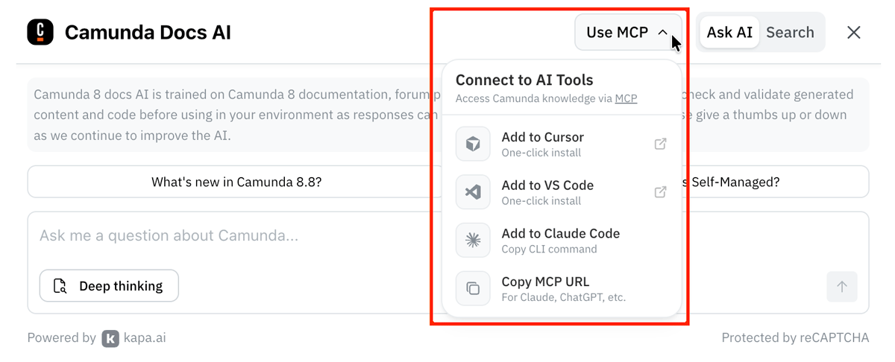Click the question input field
The height and width of the screenshot is (362, 895).
(224, 236)
